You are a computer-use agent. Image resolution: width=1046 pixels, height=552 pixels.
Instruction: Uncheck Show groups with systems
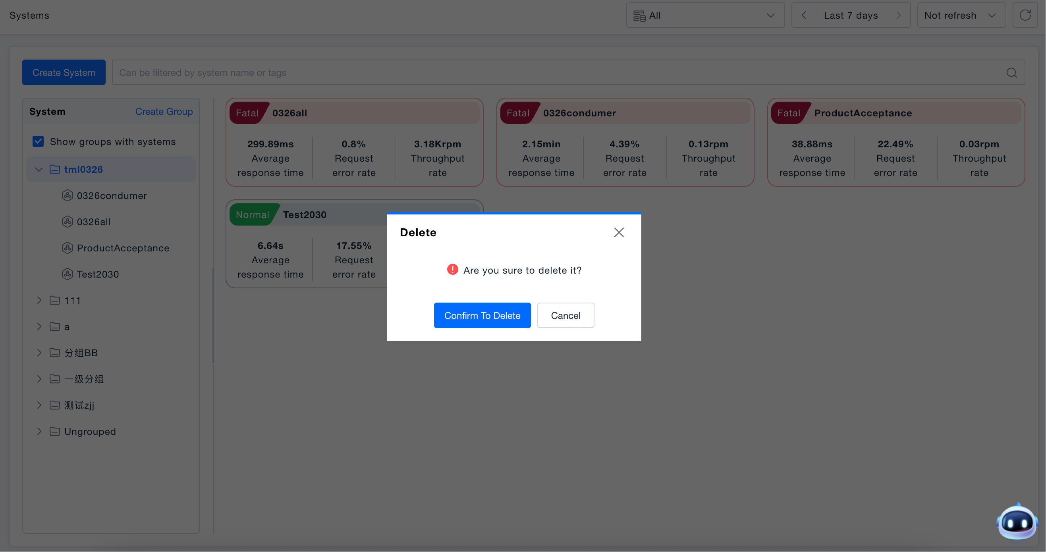pyautogui.click(x=38, y=141)
